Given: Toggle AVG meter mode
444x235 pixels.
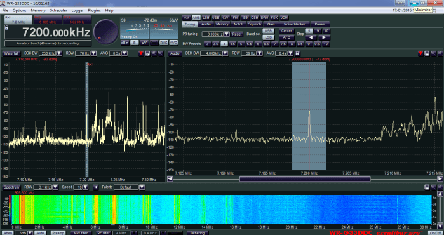Looking at the screenshot, I should [173, 43].
